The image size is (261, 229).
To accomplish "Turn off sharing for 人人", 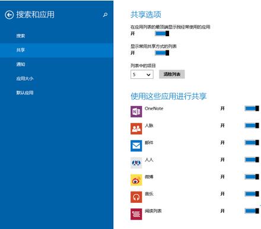I will (x=252, y=160).
